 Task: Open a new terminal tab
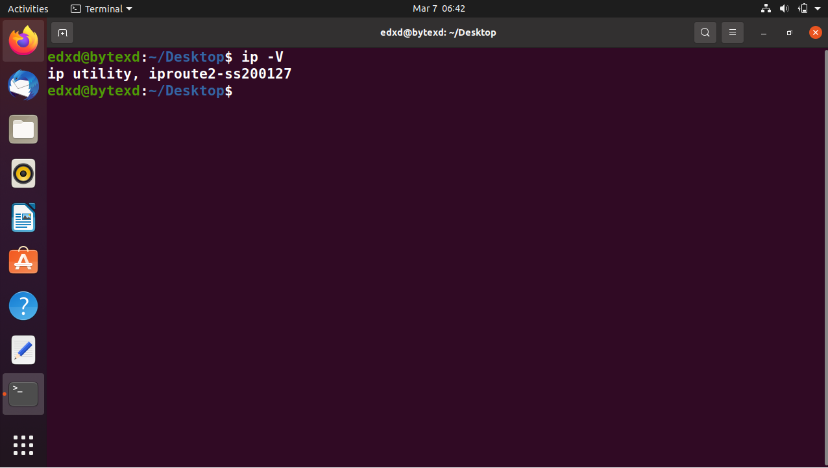pyautogui.click(x=62, y=32)
